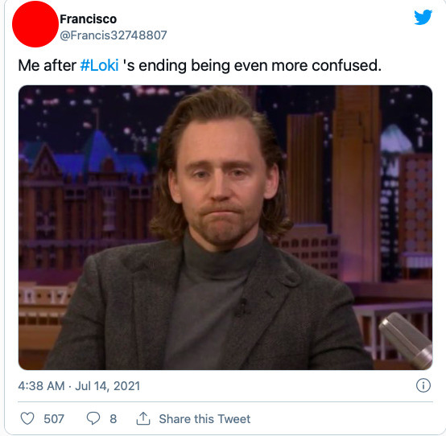Open the embedded talk show image
Screen dimensions: 446x436
click(225, 228)
